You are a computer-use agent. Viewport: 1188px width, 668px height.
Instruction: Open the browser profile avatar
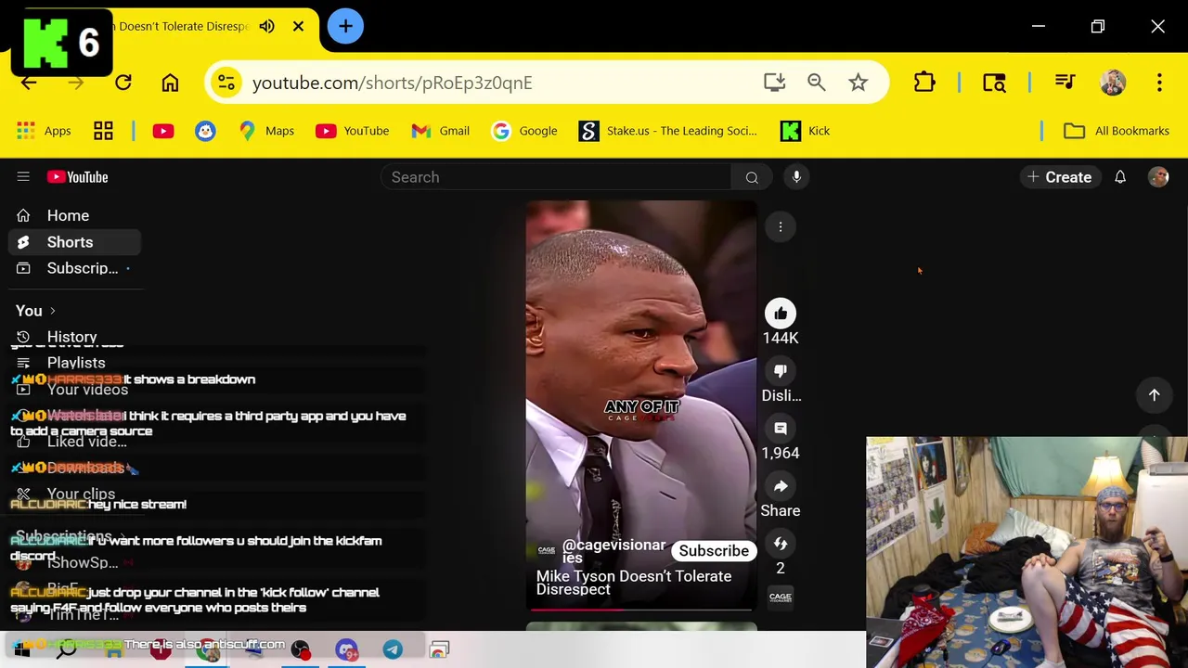[1113, 83]
